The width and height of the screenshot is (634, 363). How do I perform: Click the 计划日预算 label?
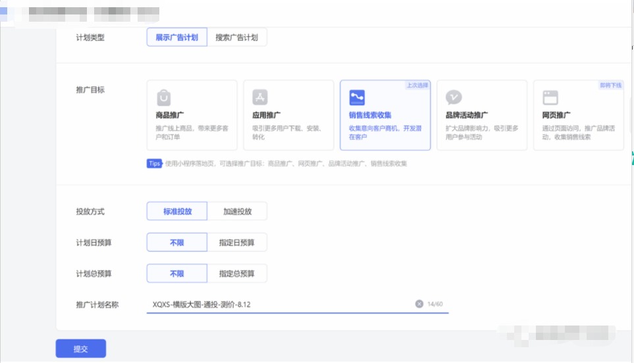(93, 242)
